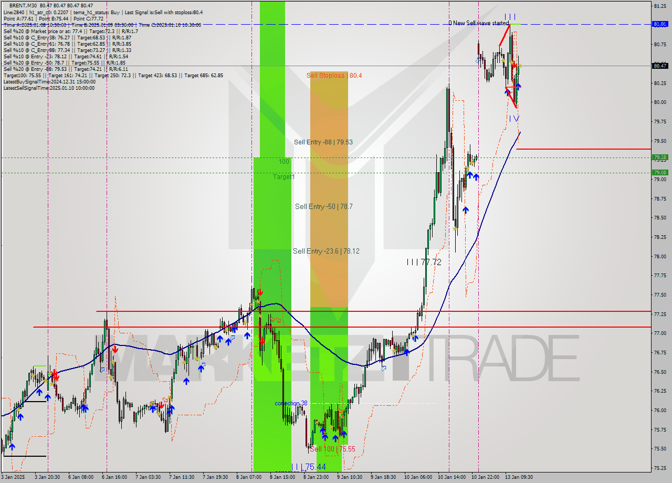This screenshot has height=483, width=672.
Task: Click the '8 Jan 07:00' time axis label
Action: coord(248,477)
